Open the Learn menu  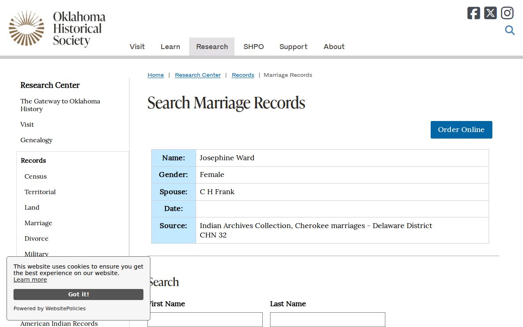pos(170,47)
